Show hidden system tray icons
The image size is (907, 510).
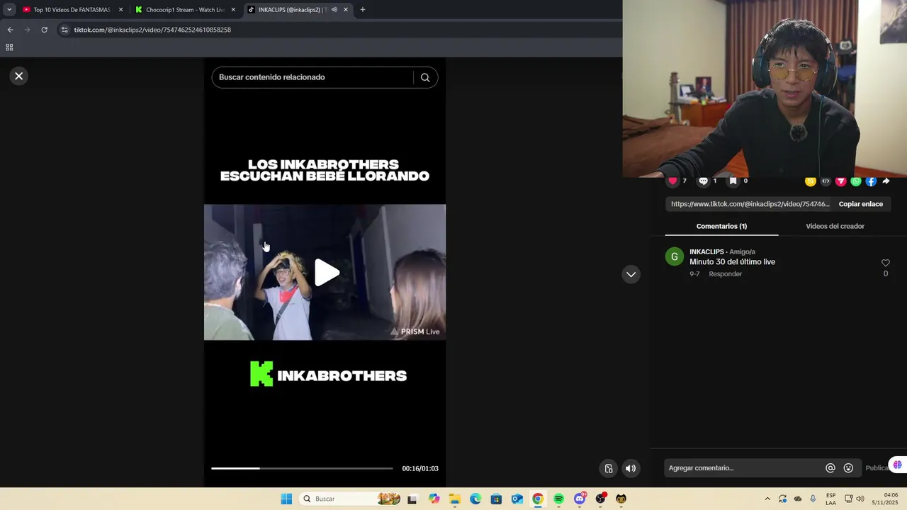(x=767, y=499)
